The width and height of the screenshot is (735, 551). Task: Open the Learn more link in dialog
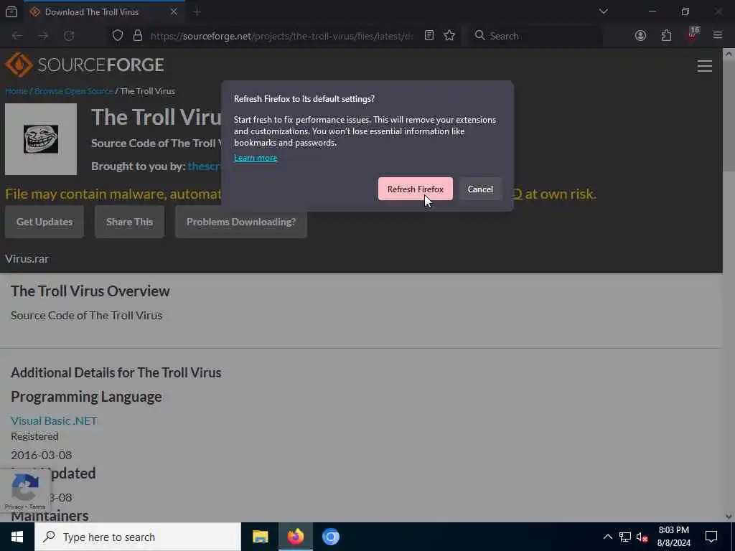pyautogui.click(x=256, y=158)
